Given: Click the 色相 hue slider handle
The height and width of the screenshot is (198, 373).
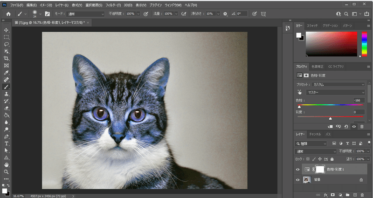Looking at the screenshot, I should (x=299, y=106).
